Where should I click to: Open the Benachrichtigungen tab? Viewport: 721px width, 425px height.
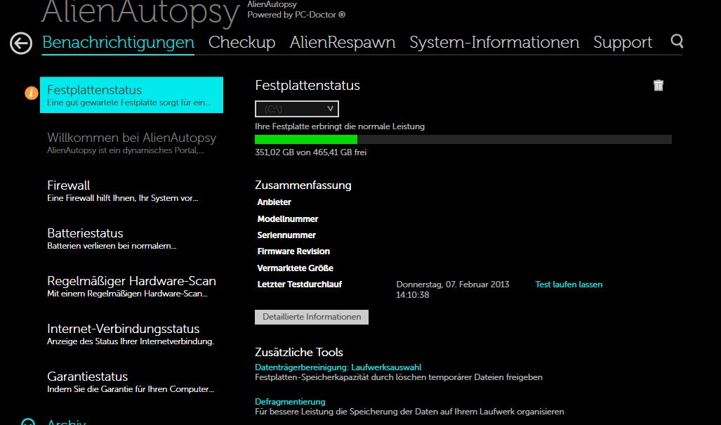(x=118, y=42)
